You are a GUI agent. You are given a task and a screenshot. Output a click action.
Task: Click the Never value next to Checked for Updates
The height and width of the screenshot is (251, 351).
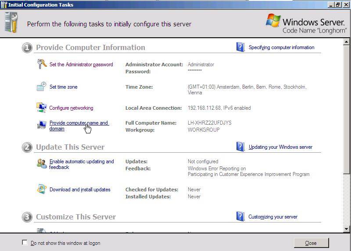194,190
